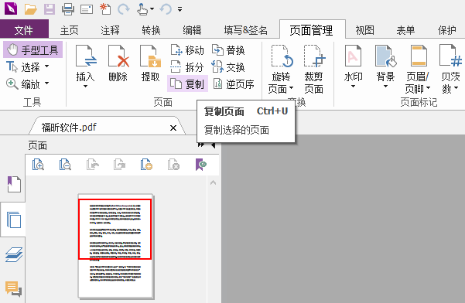
Task: Open the customize quick access toolbar dropdown
Action: (180, 9)
